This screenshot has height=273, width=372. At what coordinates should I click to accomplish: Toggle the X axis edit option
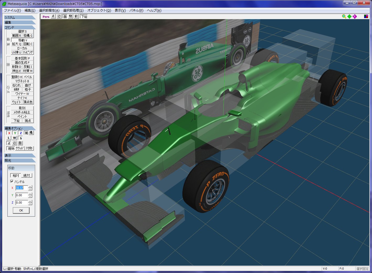point(9,133)
